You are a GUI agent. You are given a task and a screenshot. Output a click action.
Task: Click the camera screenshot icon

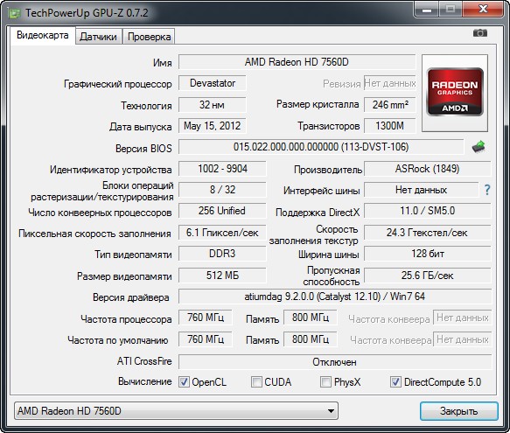480,33
